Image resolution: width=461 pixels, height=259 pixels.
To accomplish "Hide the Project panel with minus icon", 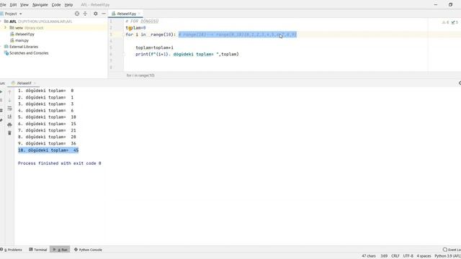I will click(104, 14).
